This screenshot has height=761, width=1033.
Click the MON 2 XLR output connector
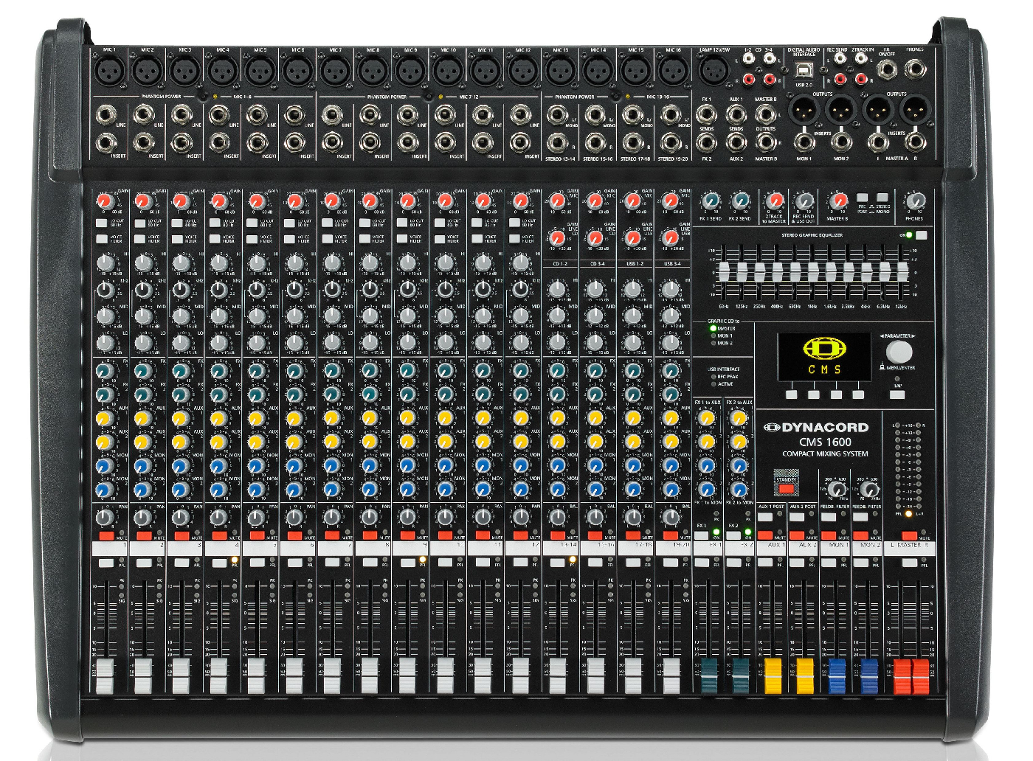(x=840, y=111)
